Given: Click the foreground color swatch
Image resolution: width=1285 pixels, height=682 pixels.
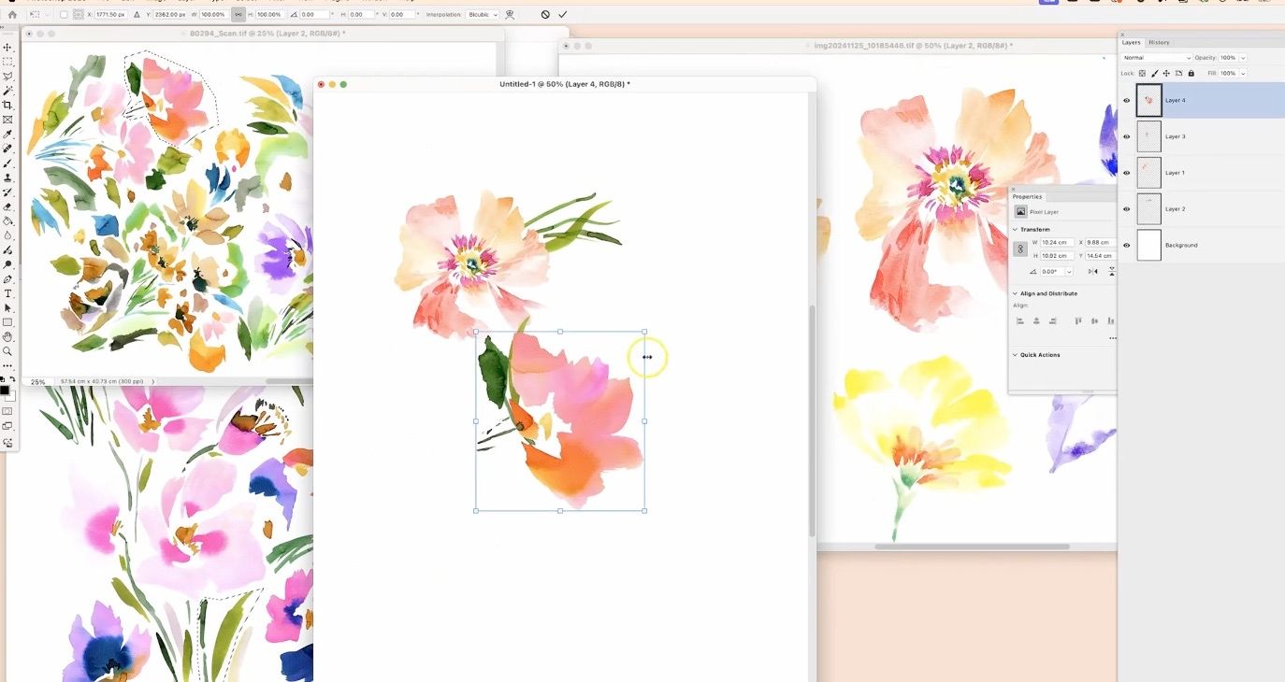Looking at the screenshot, I should click(x=5, y=391).
